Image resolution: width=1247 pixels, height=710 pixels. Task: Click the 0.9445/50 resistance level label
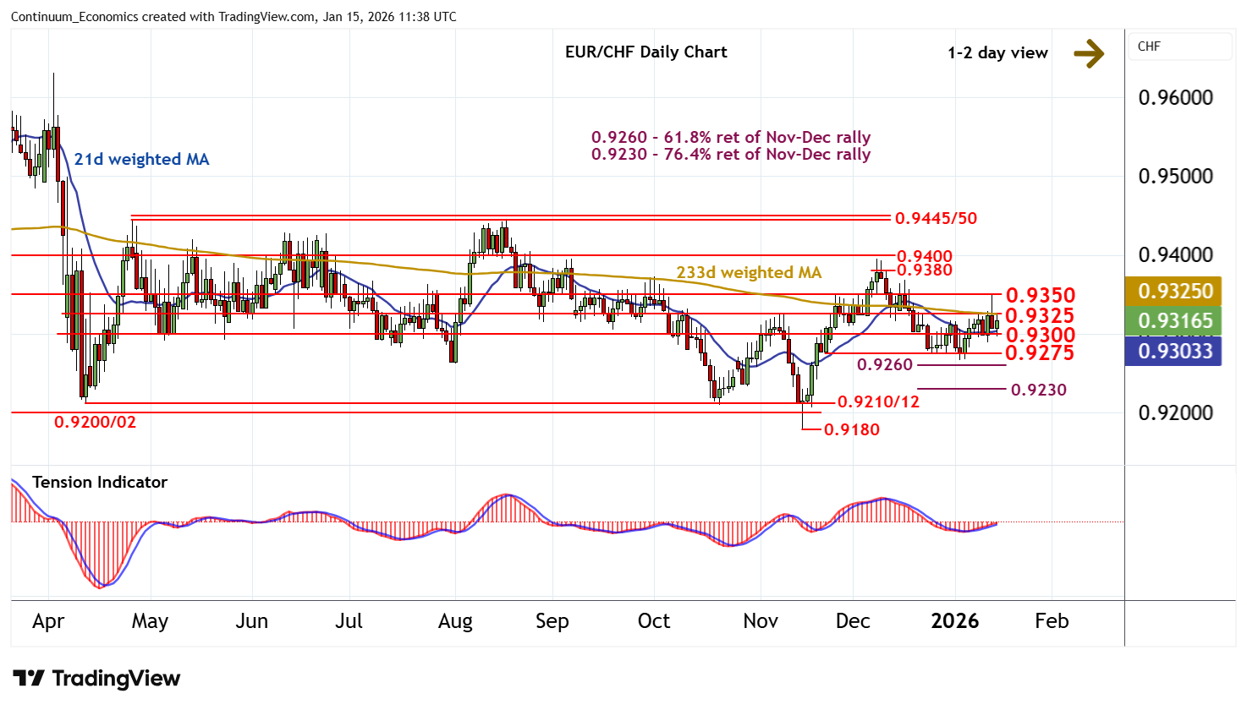(x=936, y=219)
